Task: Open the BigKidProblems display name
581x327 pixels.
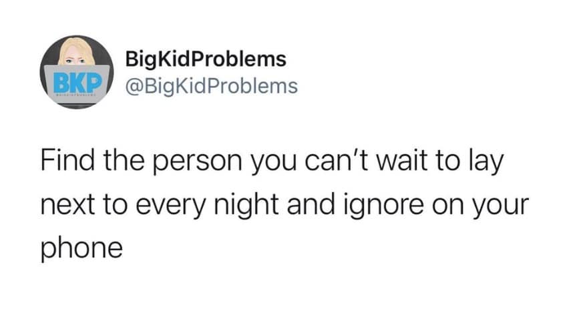Action: click(206, 59)
